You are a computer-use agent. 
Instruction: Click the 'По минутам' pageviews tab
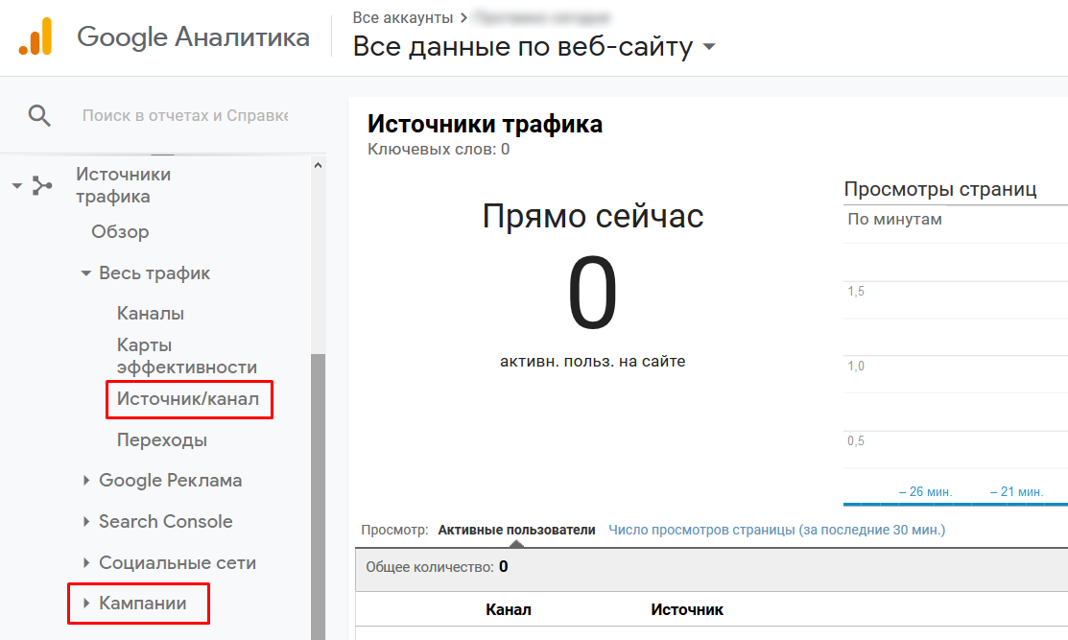(x=894, y=219)
